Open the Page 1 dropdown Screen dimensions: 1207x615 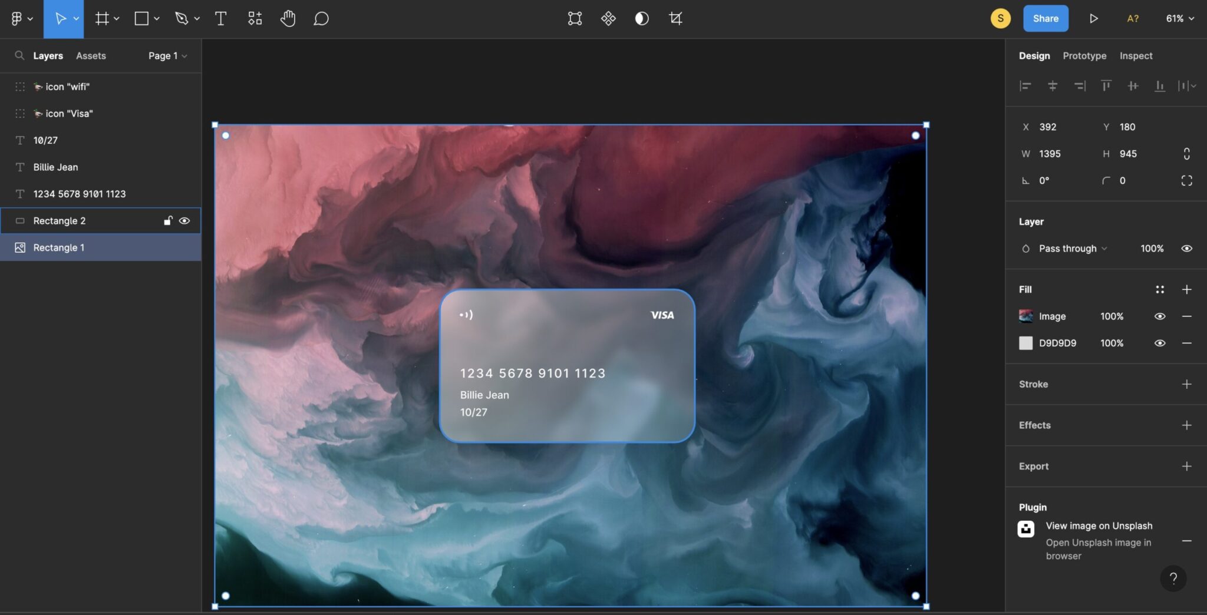(x=167, y=55)
